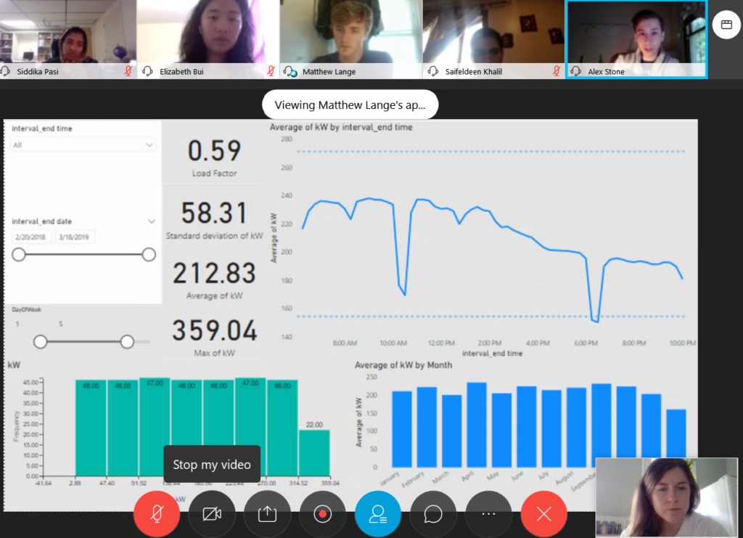Open the more options ellipsis menu

[488, 514]
